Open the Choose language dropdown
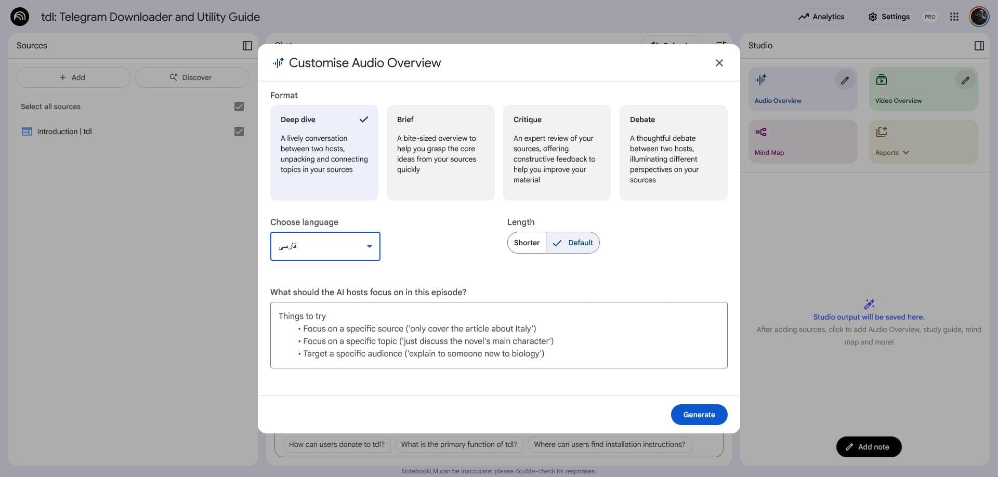The image size is (998, 477). click(325, 246)
